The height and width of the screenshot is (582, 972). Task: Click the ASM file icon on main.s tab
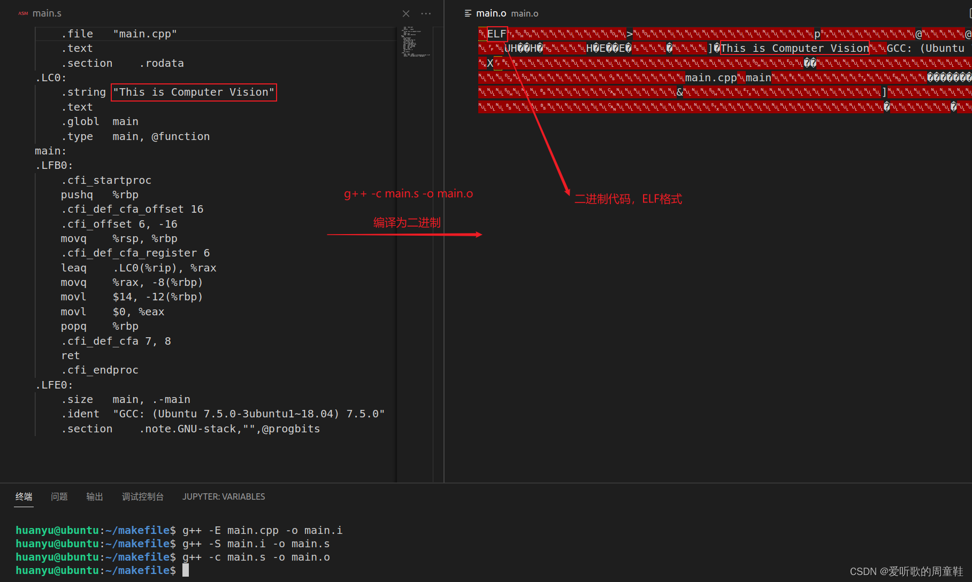[23, 13]
